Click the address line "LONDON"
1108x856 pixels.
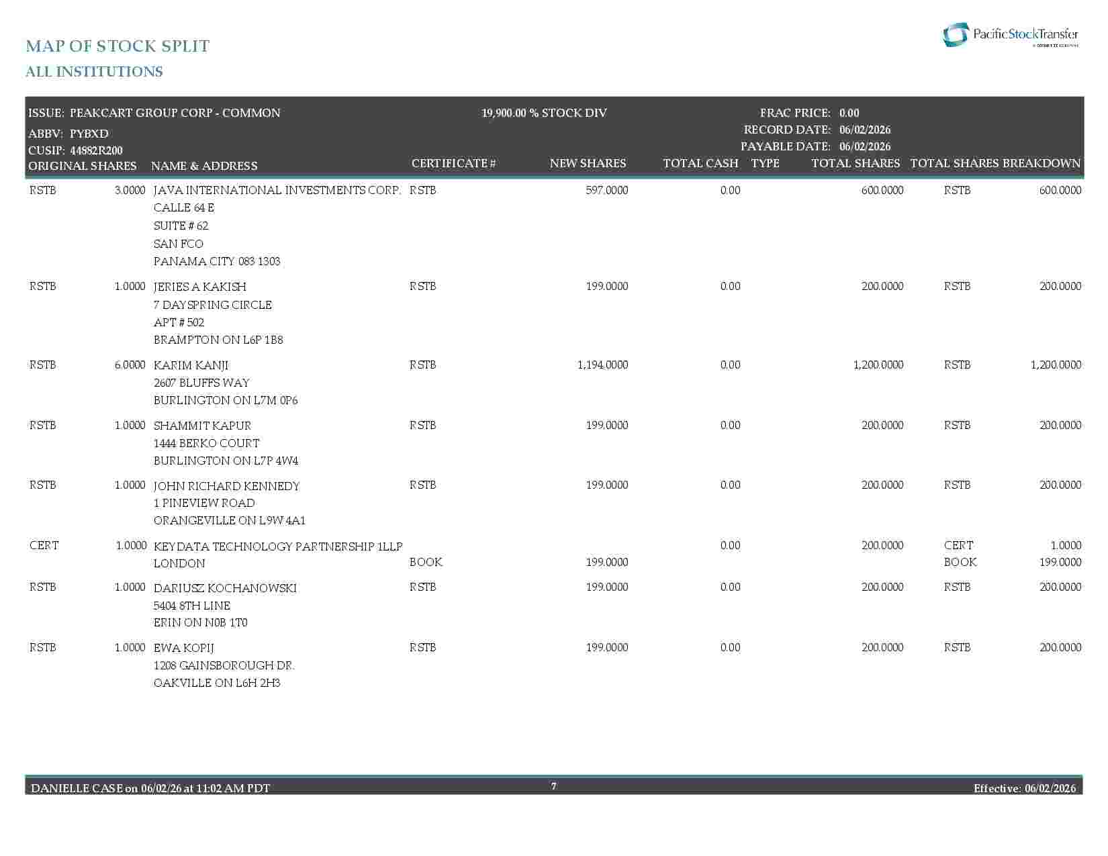(x=179, y=563)
